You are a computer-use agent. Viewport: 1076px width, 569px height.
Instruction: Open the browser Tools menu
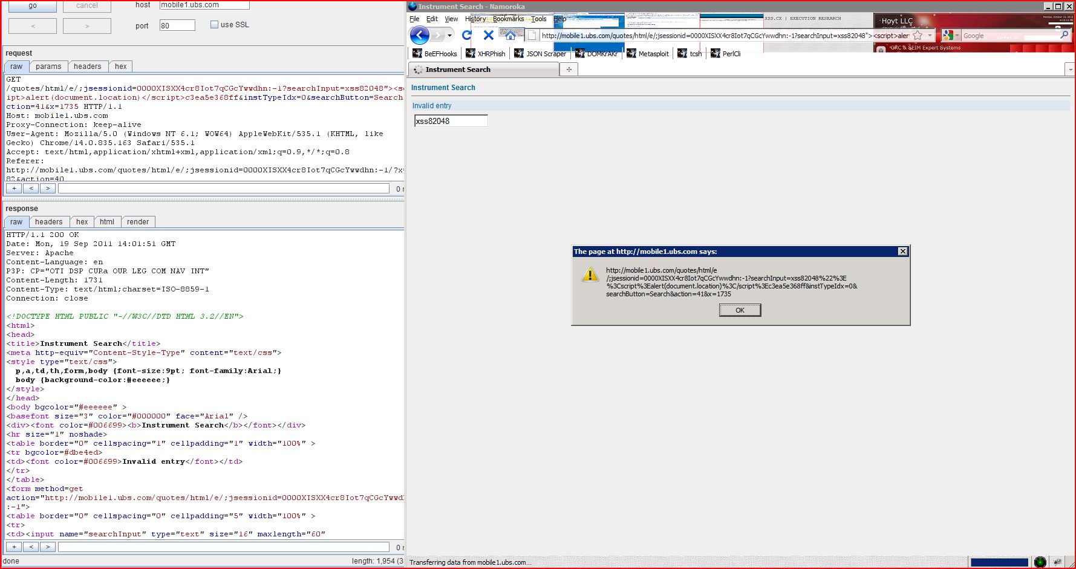coord(539,19)
